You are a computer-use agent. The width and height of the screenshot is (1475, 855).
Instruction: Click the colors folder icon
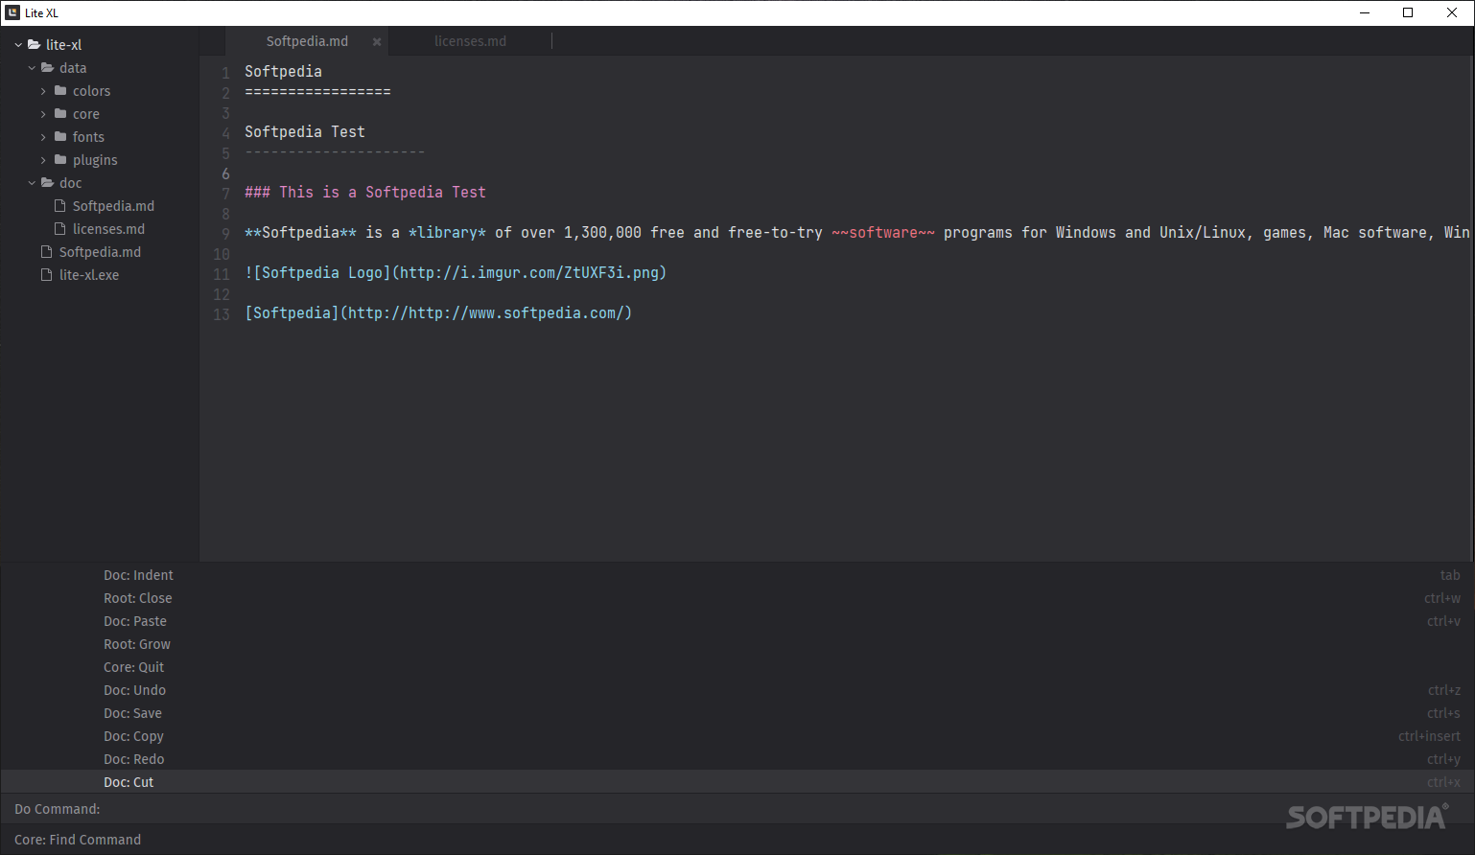[x=60, y=91]
